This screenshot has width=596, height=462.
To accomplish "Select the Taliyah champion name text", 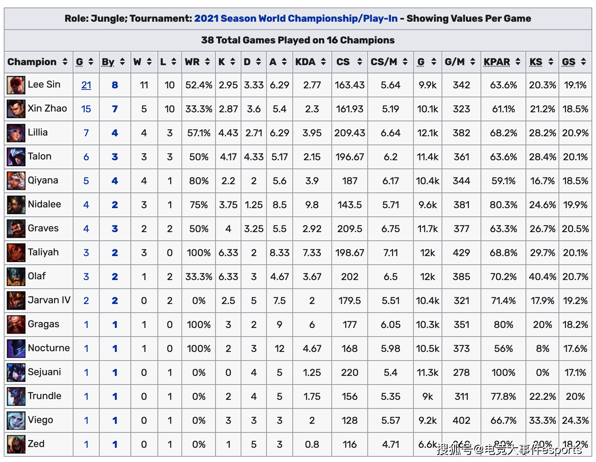I will click(43, 252).
